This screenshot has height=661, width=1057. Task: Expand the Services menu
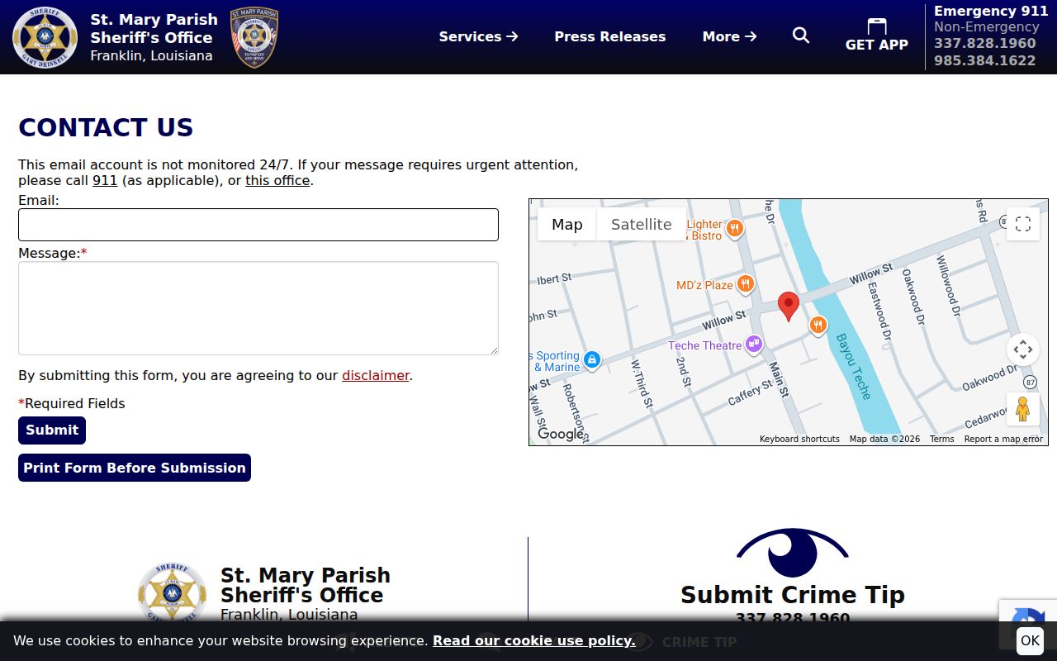[478, 36]
